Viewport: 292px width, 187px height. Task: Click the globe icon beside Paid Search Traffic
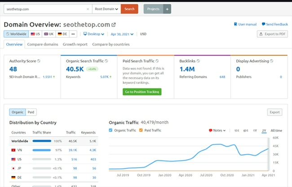click(x=157, y=61)
